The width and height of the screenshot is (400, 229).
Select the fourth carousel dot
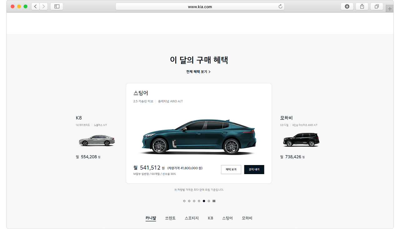click(x=199, y=201)
